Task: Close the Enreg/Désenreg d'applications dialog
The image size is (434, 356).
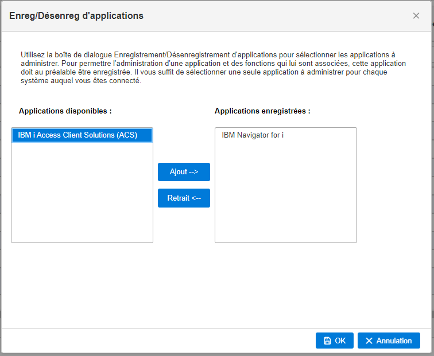Action: click(416, 15)
